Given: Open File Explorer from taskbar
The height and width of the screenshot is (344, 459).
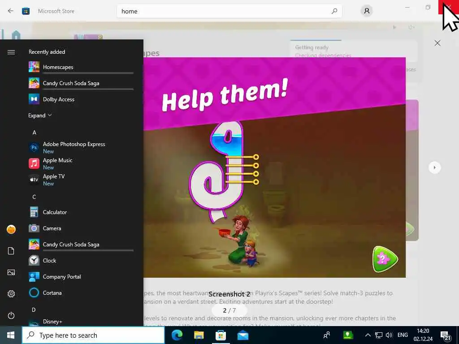Looking at the screenshot, I should pyautogui.click(x=199, y=335).
